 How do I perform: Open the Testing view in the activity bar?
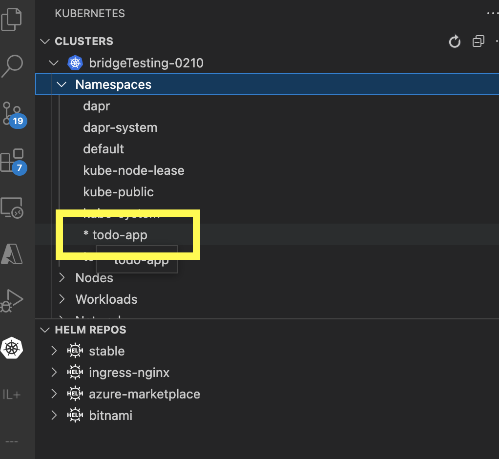[x=12, y=300]
